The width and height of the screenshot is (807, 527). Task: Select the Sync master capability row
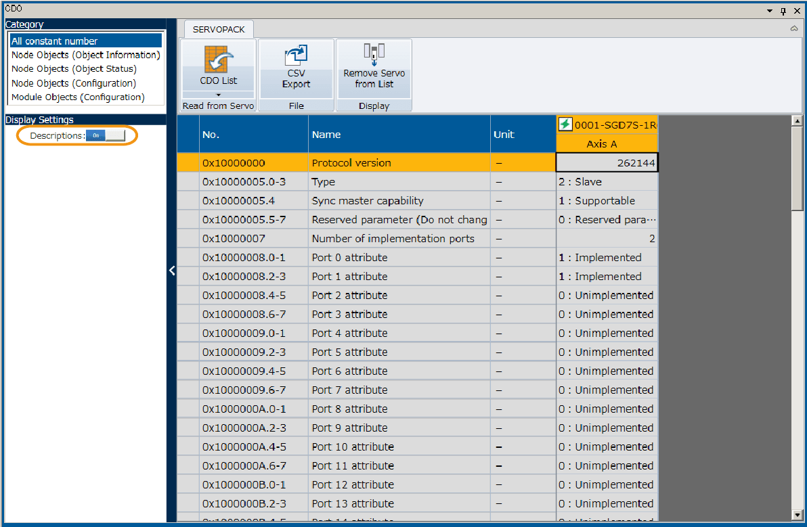pyautogui.click(x=367, y=201)
